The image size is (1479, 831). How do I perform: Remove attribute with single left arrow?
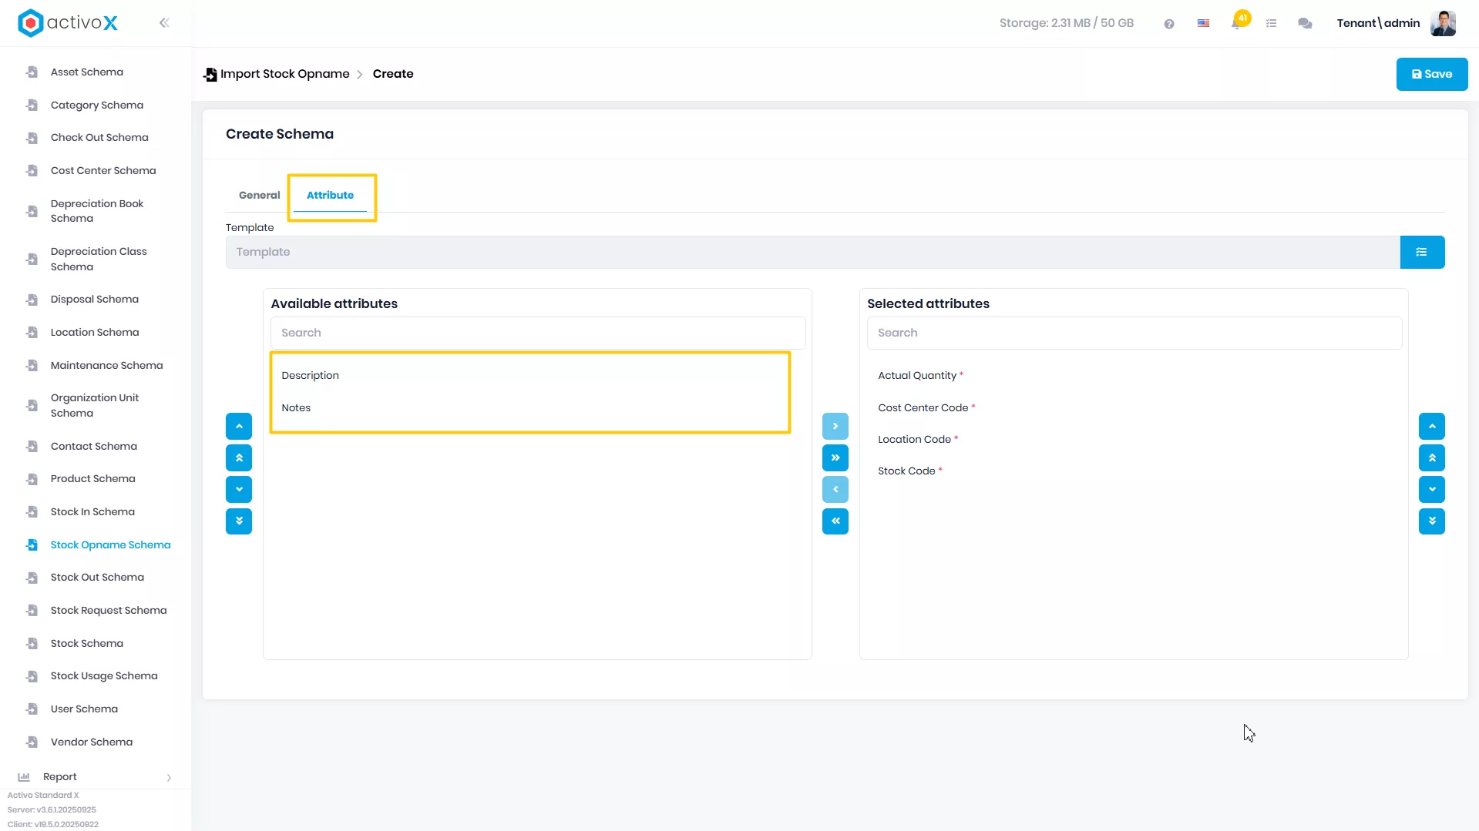tap(835, 489)
